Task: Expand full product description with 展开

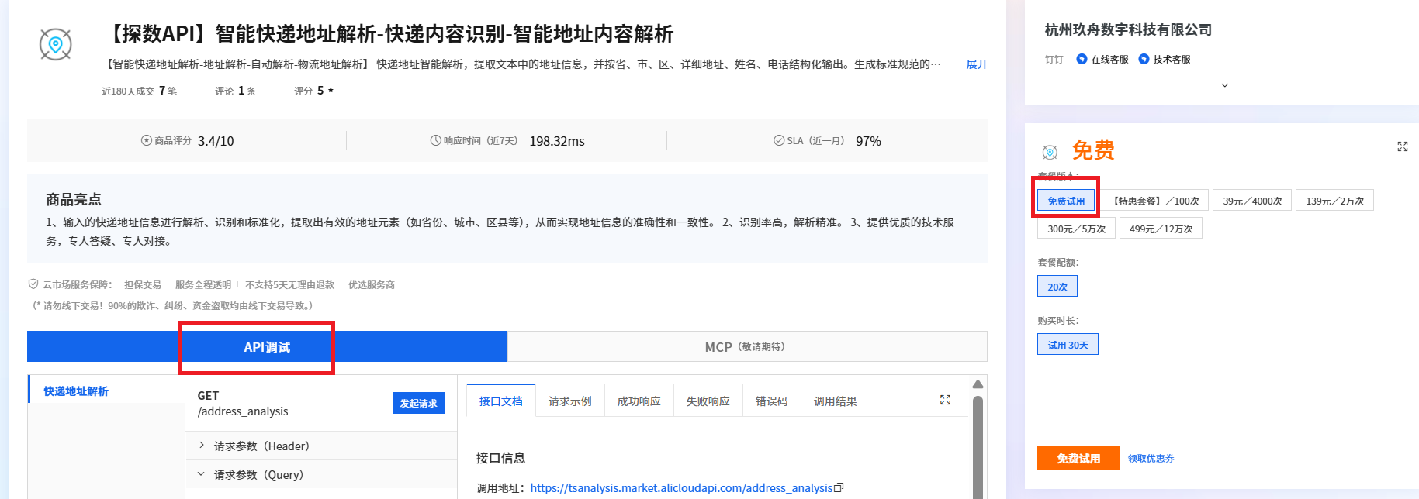Action: click(977, 64)
